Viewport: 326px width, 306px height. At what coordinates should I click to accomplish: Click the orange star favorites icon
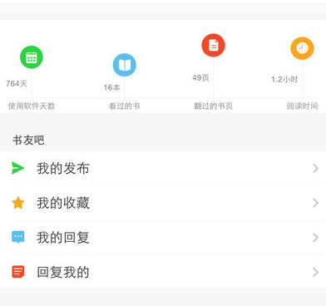click(x=18, y=203)
